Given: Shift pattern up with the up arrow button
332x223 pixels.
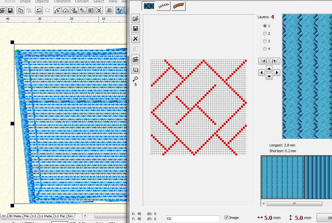Looking at the screenshot, I should click(x=269, y=69).
